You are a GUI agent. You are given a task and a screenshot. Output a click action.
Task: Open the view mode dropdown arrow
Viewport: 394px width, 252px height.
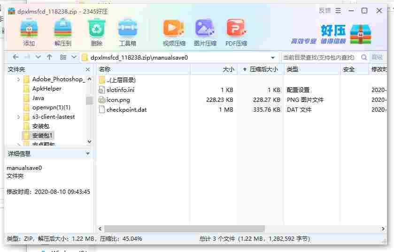click(74, 57)
